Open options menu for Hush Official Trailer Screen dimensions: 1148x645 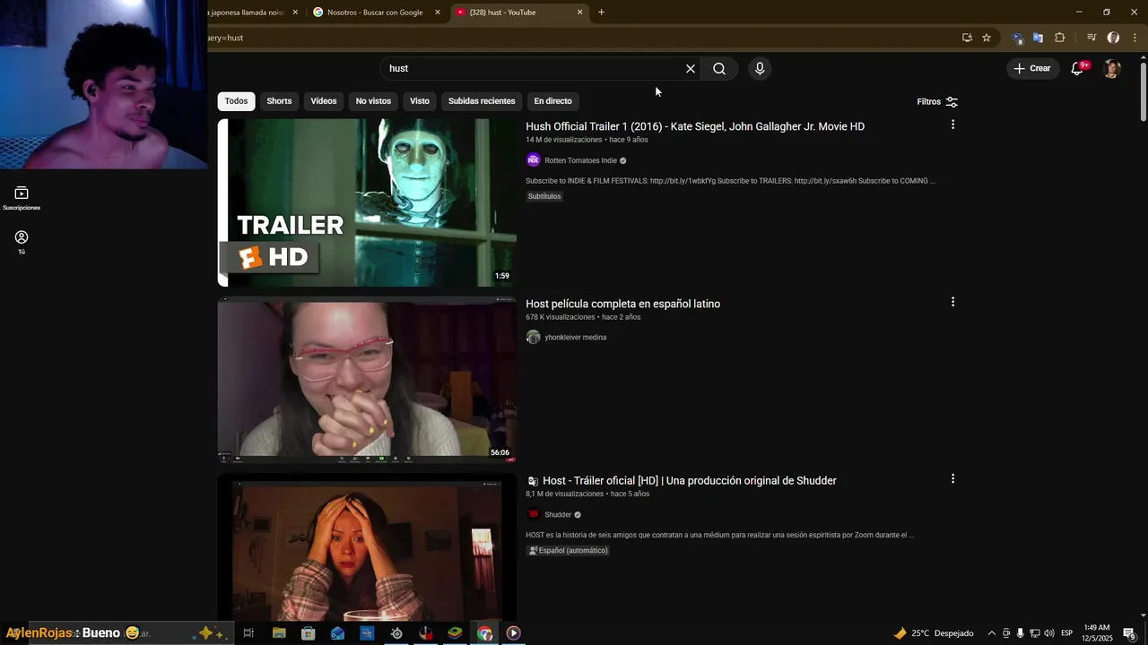tap(952, 125)
